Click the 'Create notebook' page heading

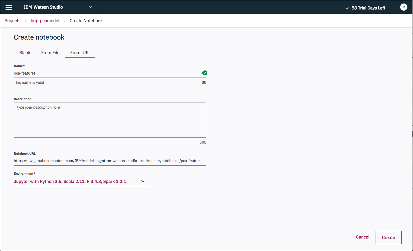coord(39,37)
